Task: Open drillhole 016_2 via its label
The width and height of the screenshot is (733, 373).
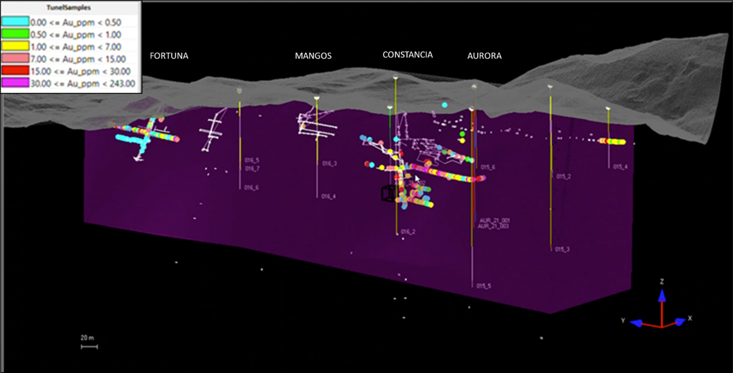Action: click(x=407, y=232)
